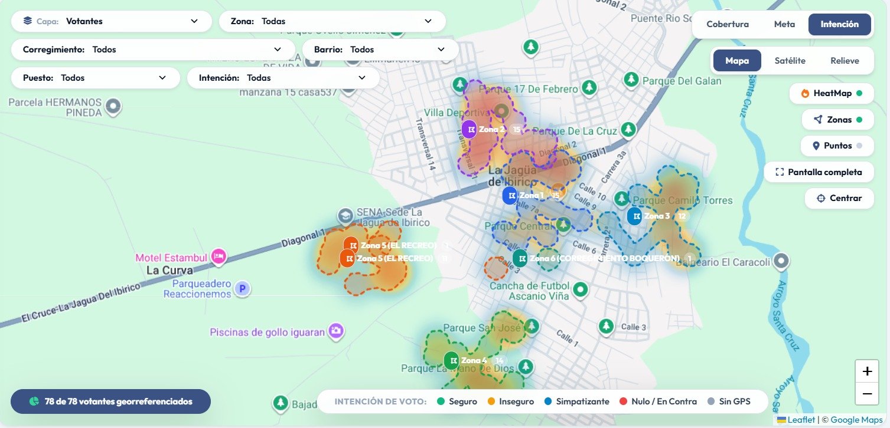
Task: Click the Parque Del Galan tree icon
Action: (632, 79)
